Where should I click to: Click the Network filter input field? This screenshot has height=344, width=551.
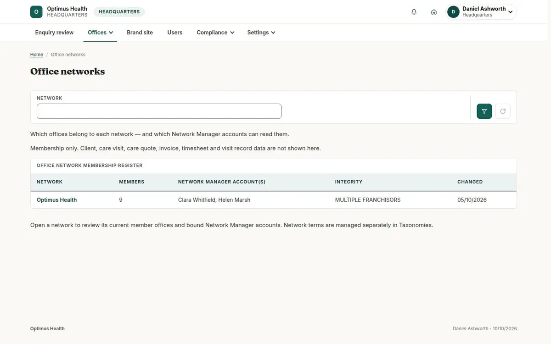click(159, 111)
